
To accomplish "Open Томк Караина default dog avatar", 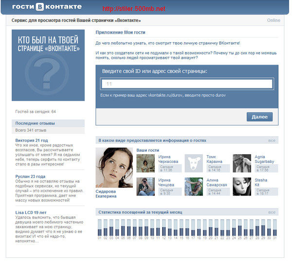I will (194, 163).
